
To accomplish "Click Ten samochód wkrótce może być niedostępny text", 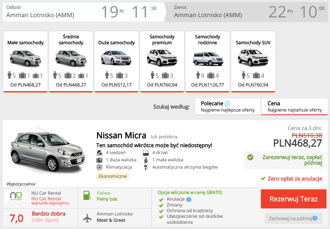I will pos(154,146).
